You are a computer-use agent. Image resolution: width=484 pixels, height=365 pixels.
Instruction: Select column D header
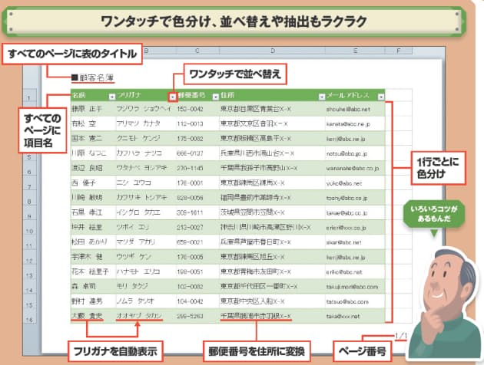(272, 51)
